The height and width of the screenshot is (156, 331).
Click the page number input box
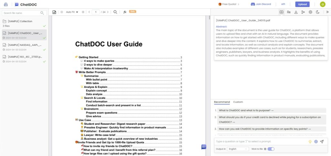click(96, 12)
